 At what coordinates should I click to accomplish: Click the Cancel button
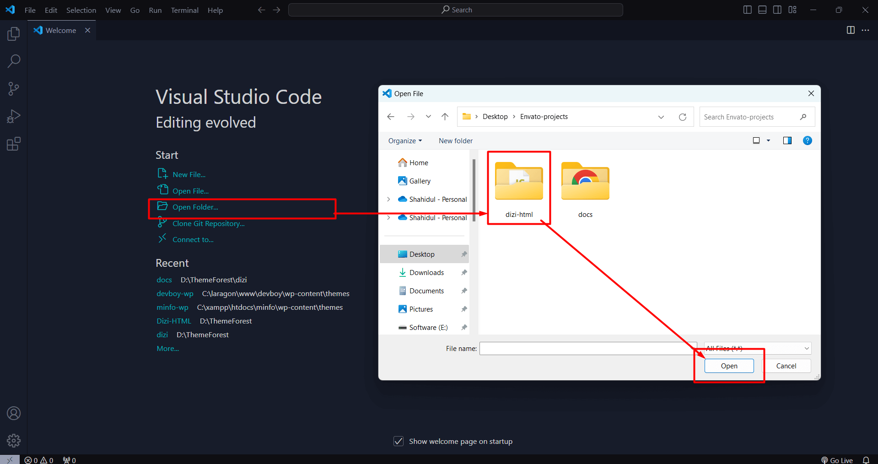(x=786, y=366)
